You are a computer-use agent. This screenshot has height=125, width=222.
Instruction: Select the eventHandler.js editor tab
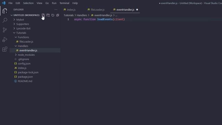point(125,10)
